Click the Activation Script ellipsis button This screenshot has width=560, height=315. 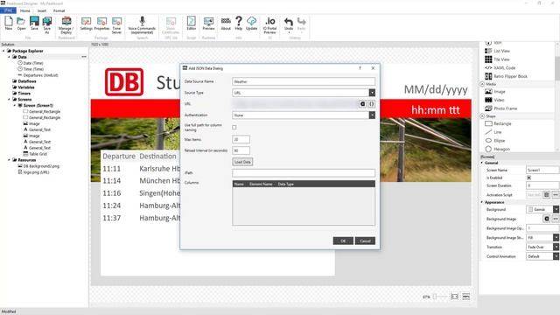coord(556,194)
